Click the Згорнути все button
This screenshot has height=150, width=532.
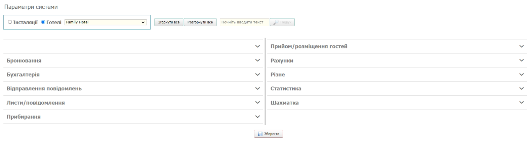tap(169, 22)
